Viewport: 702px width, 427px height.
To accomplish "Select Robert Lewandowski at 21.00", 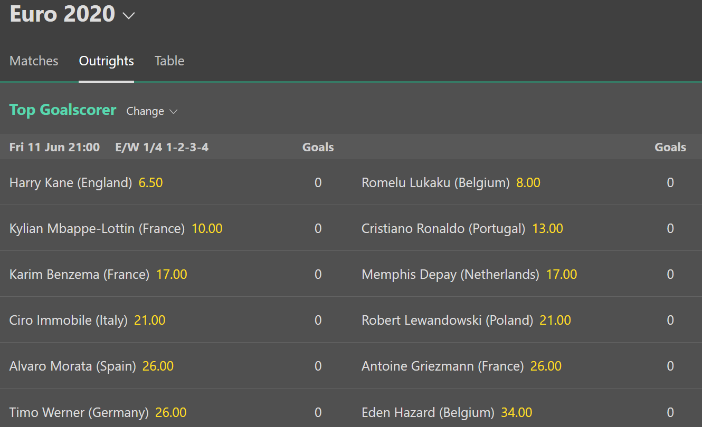I will pos(555,321).
